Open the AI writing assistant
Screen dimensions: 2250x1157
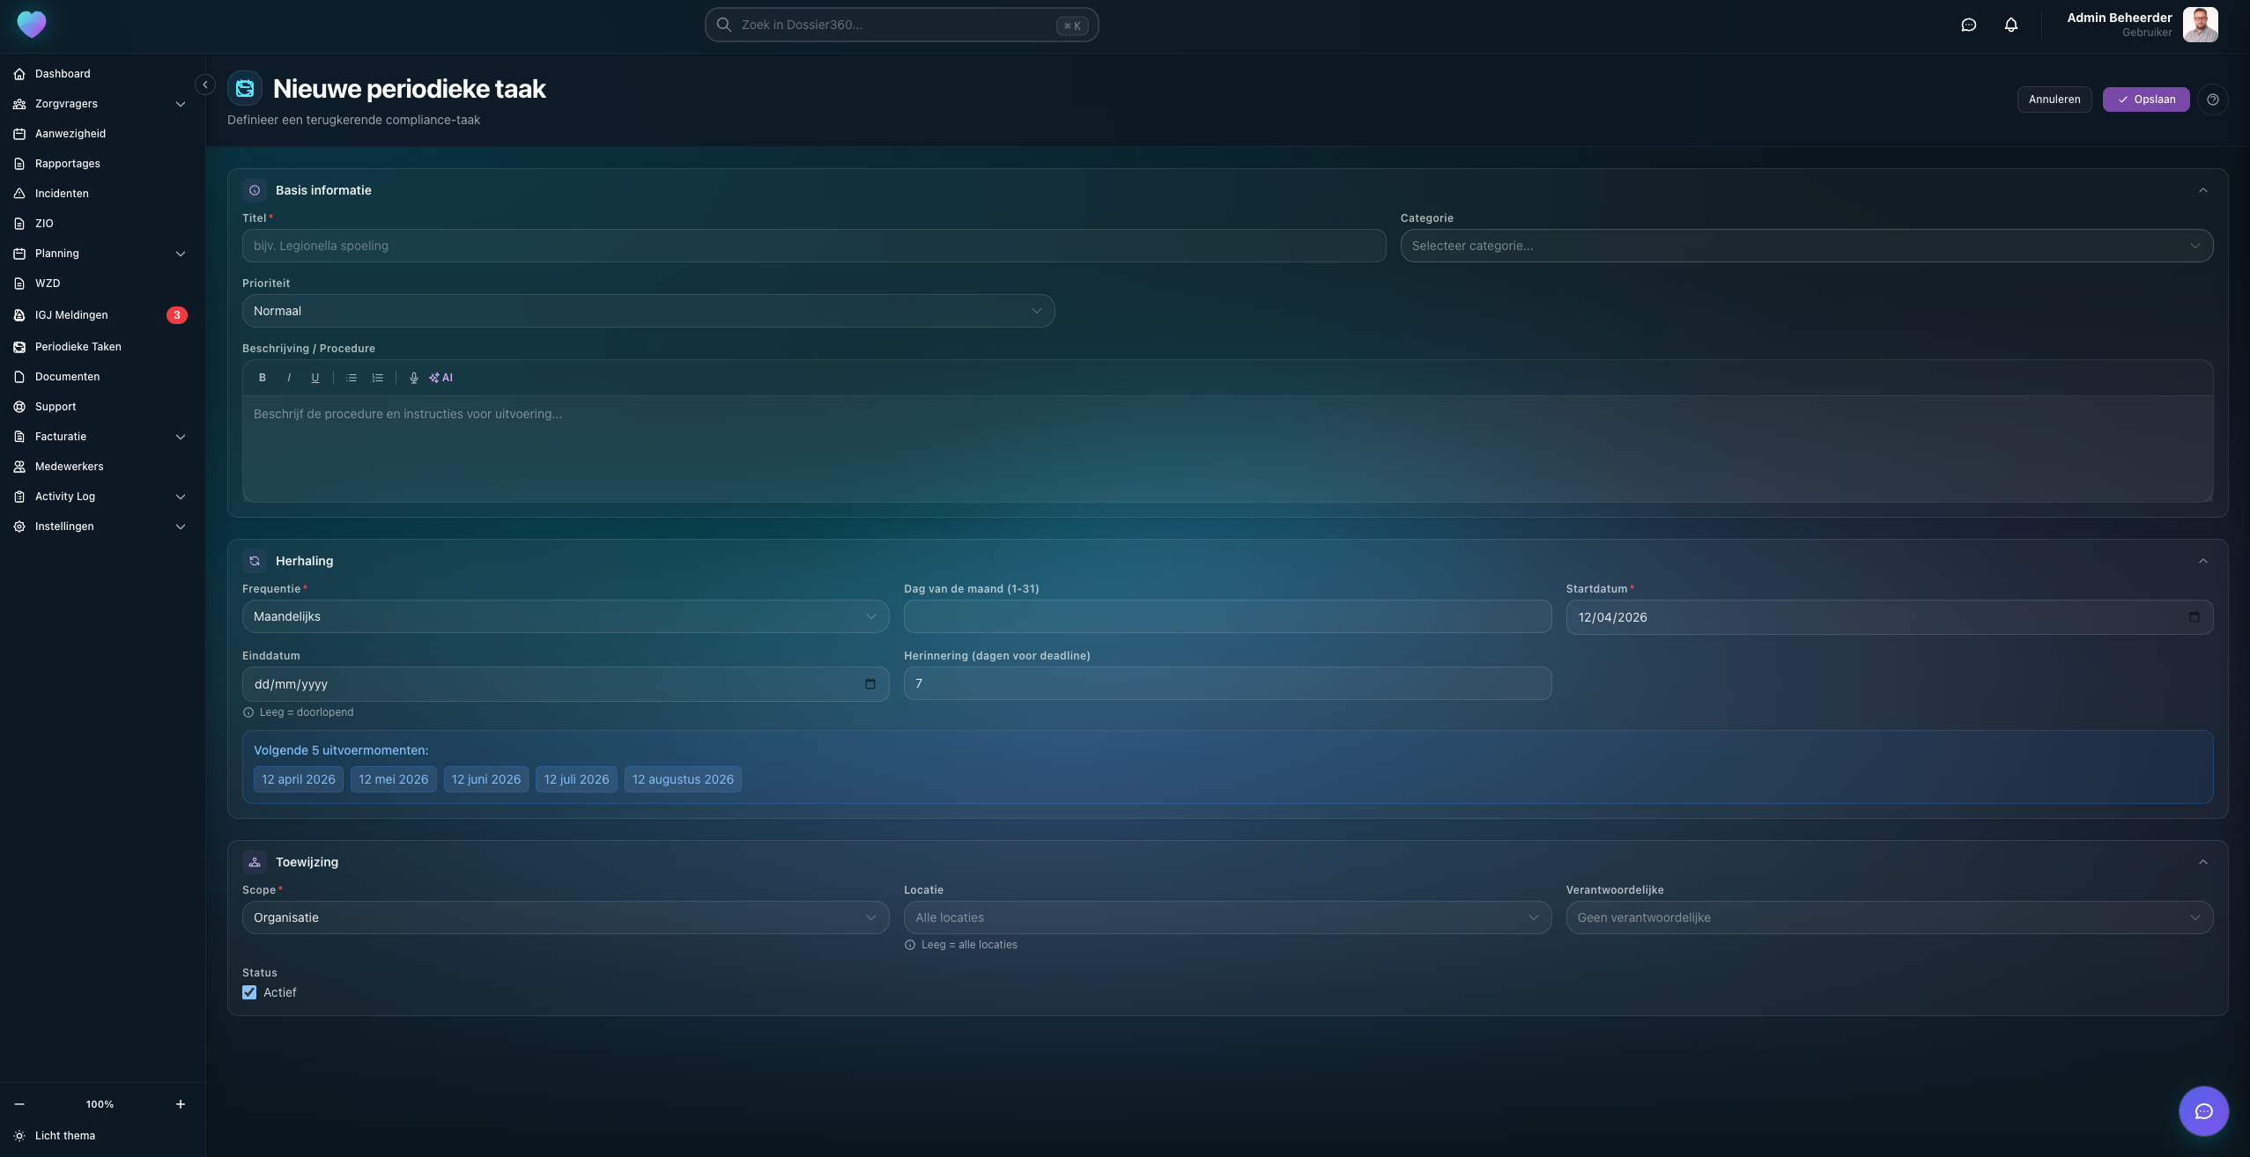point(441,378)
